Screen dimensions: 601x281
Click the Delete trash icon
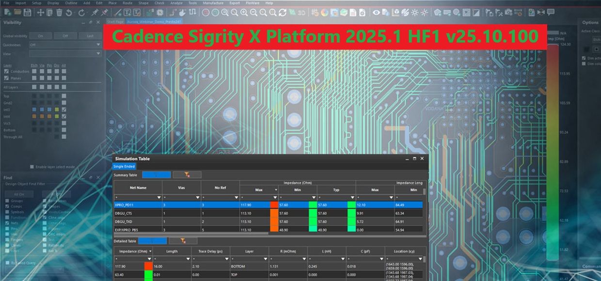[x=59, y=12]
